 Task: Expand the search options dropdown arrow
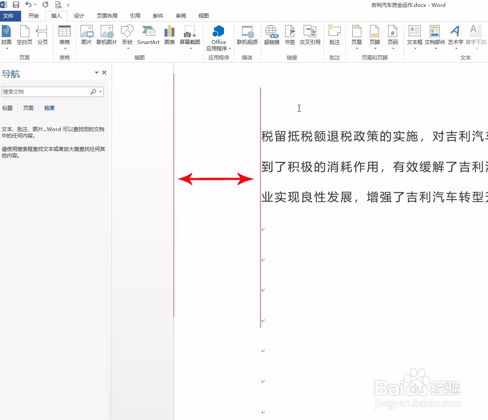point(100,91)
